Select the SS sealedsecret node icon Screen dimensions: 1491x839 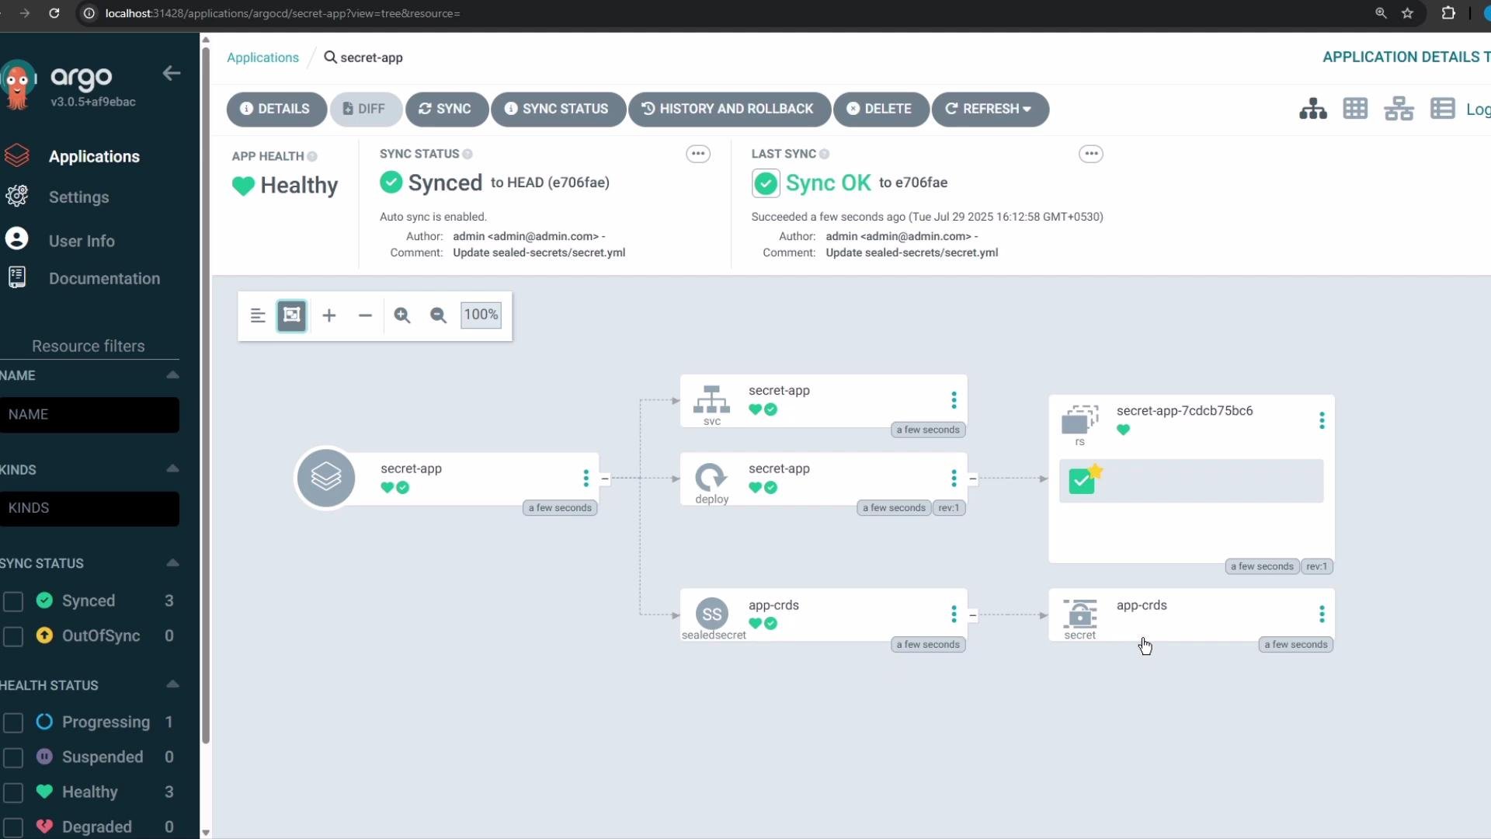tap(712, 614)
